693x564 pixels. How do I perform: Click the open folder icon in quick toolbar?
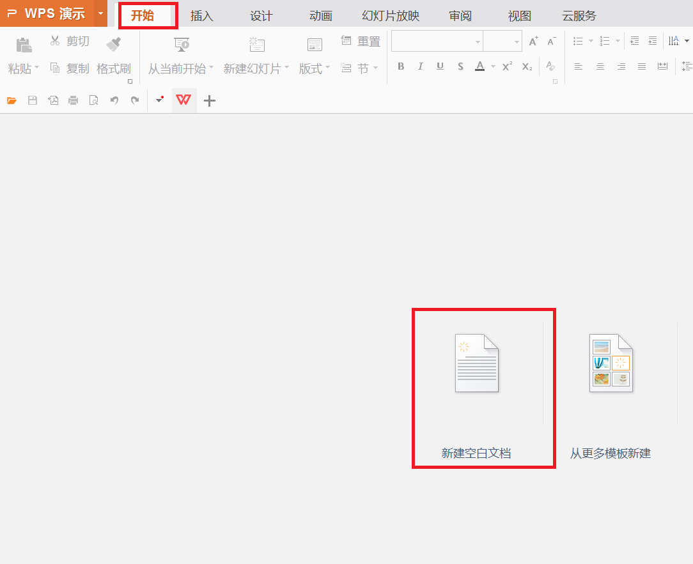[x=12, y=101]
